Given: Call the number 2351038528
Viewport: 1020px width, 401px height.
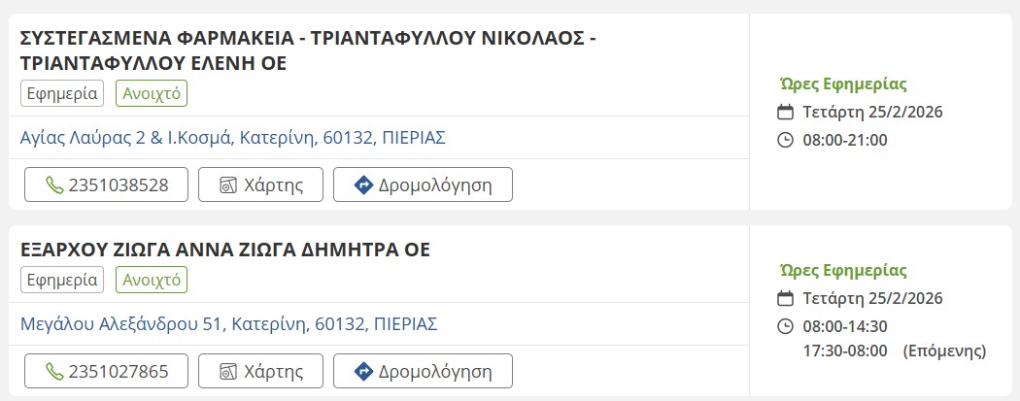Looking at the screenshot, I should pos(106,184).
